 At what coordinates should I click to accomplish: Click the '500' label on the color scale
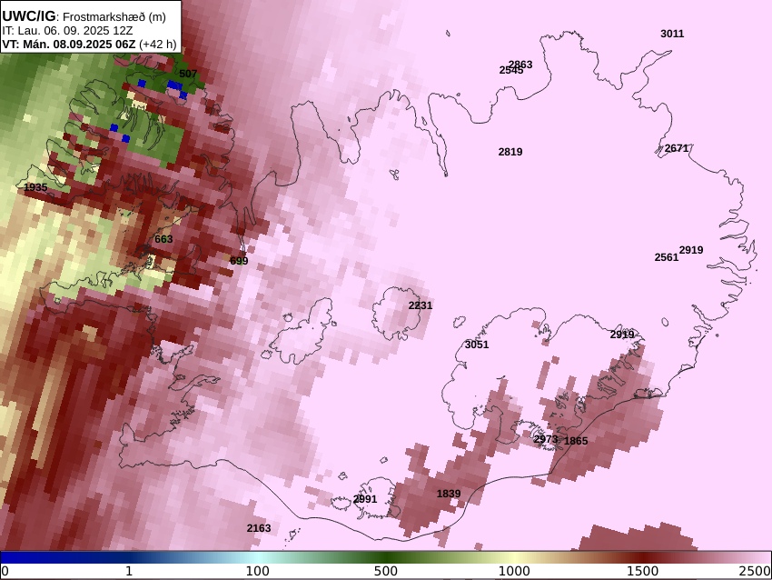pyautogui.click(x=385, y=571)
